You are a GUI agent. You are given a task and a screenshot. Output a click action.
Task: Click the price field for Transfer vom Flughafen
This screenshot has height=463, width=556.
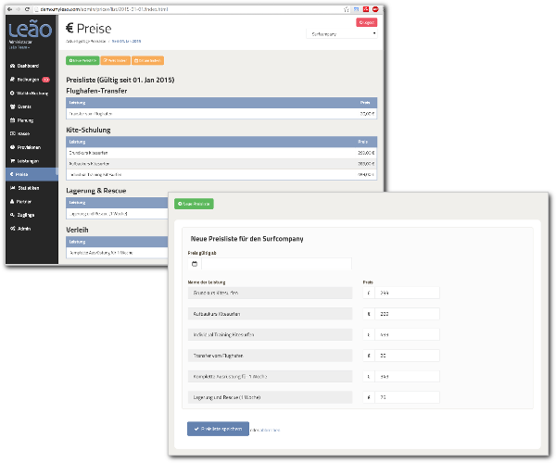point(407,355)
